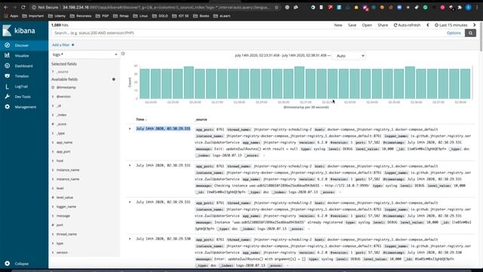The height and width of the screenshot is (272, 483).
Task: Focus the Kibana query search field
Action: point(248,33)
